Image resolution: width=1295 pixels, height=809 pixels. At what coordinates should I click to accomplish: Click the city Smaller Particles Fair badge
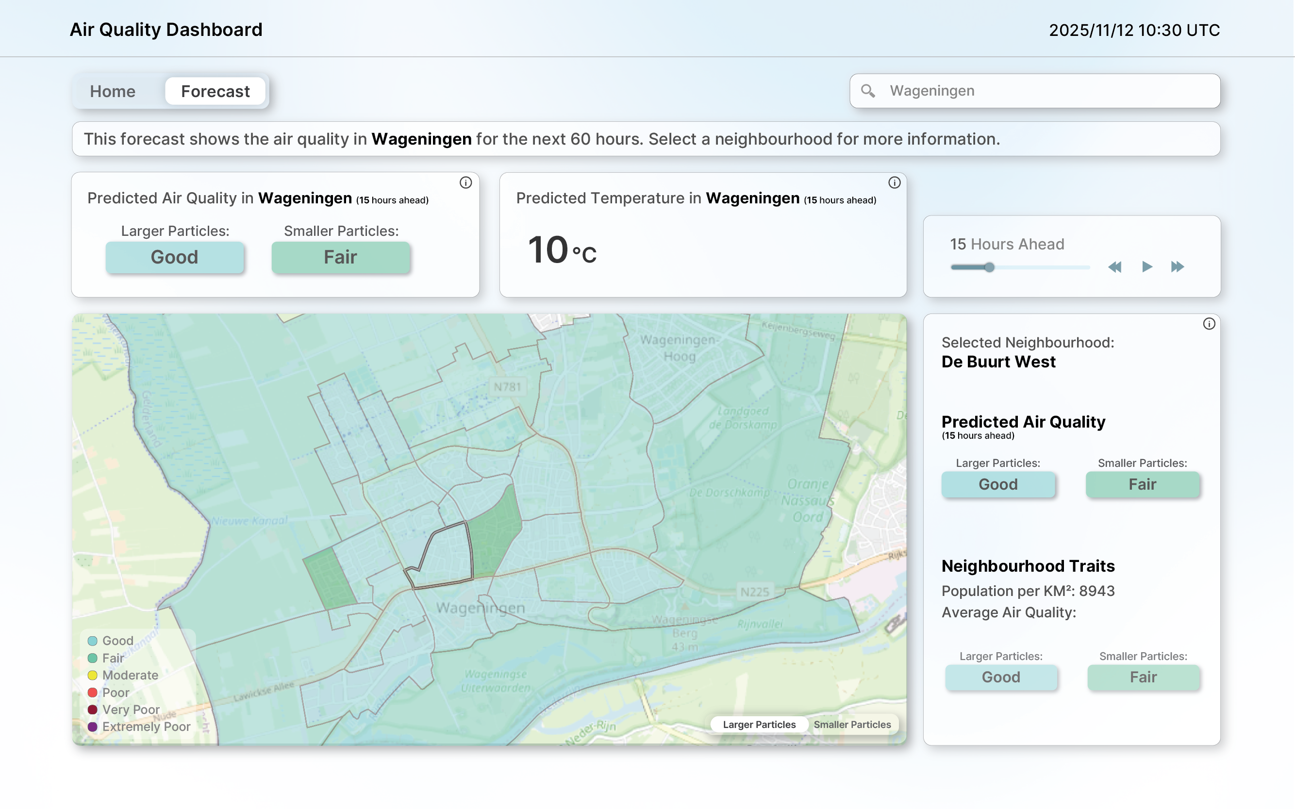pos(340,257)
